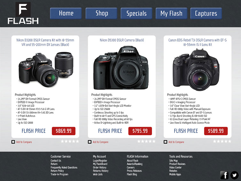Click the star rating under Nikon D3200
Image resolution: width=241 pixels, height=181 pixels.
[70, 141]
